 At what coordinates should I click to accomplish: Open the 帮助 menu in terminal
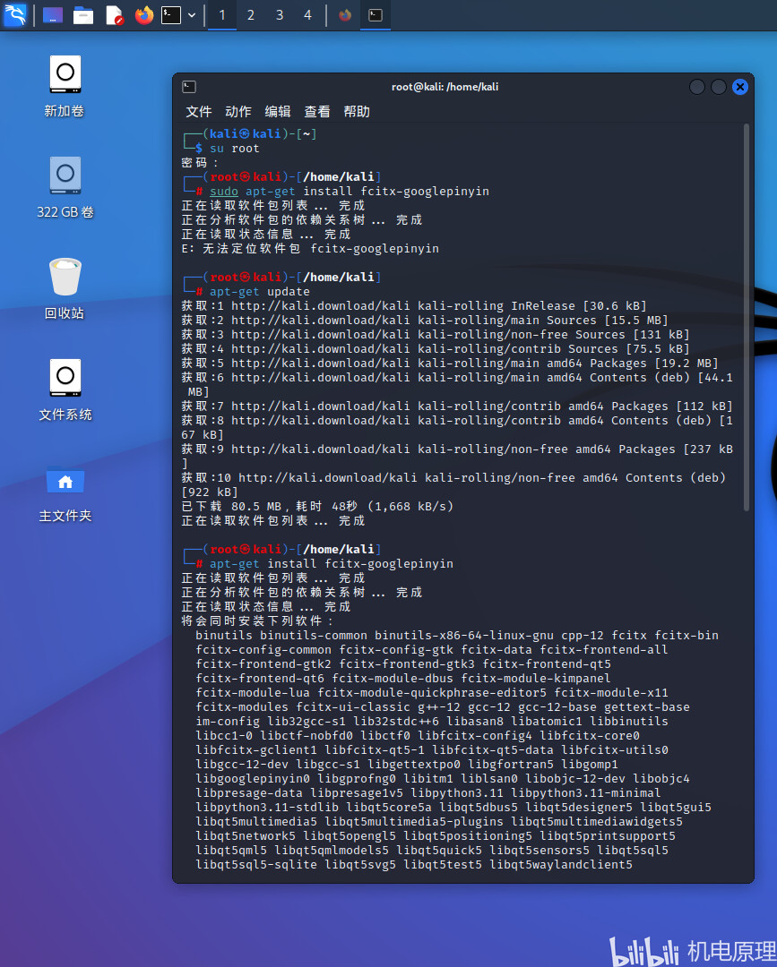pos(357,112)
